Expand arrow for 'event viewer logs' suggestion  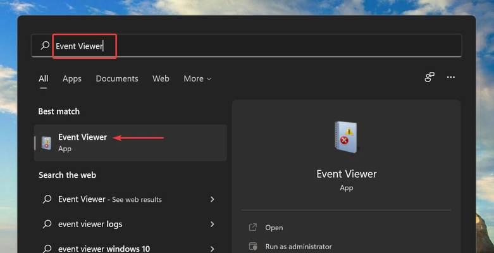coord(213,224)
